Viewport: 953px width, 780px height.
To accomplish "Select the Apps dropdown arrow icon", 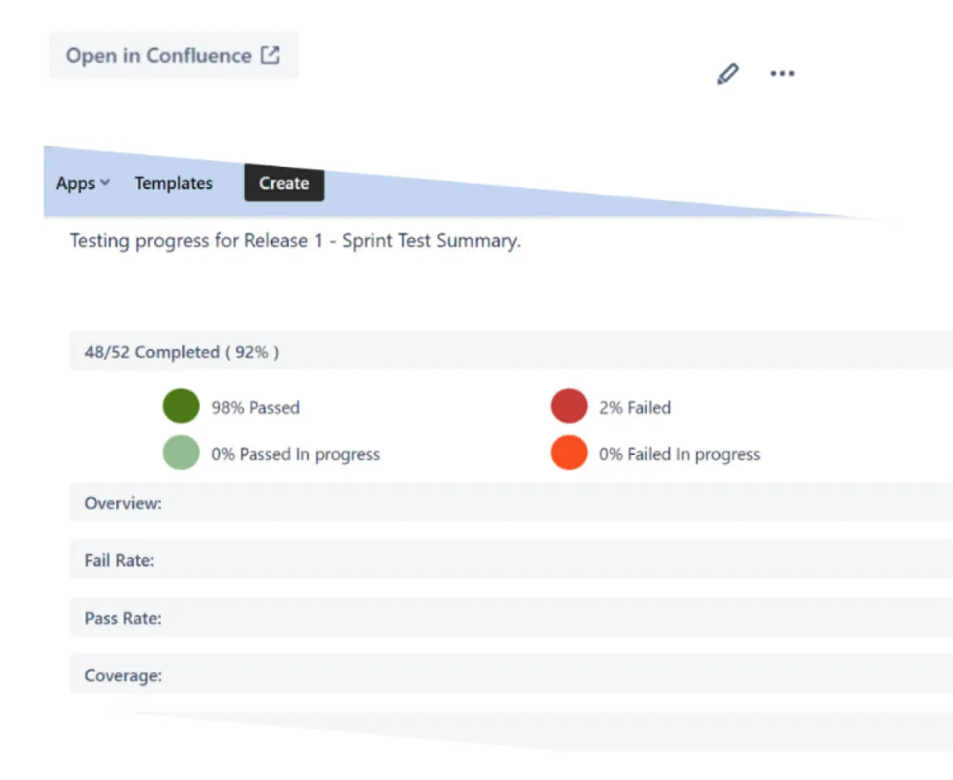I will click(x=107, y=183).
